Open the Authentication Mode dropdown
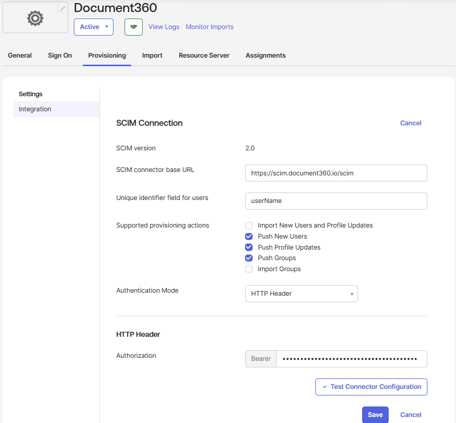The image size is (456, 423). point(301,294)
